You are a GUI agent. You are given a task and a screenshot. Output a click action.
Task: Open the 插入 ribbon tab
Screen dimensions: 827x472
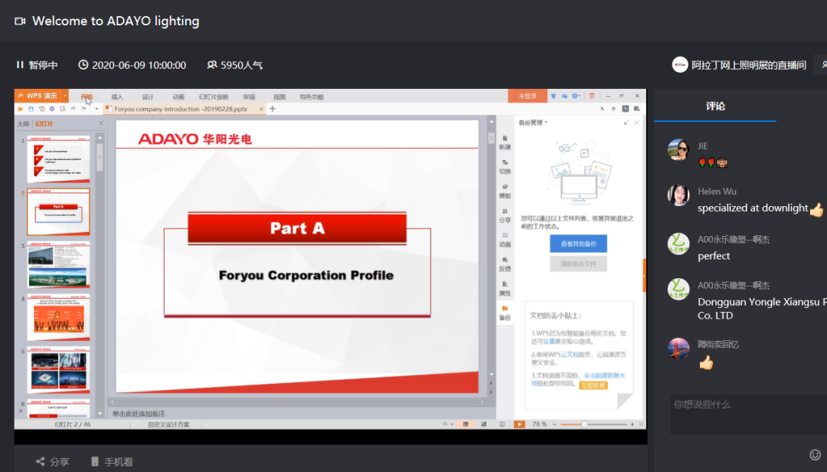point(117,97)
